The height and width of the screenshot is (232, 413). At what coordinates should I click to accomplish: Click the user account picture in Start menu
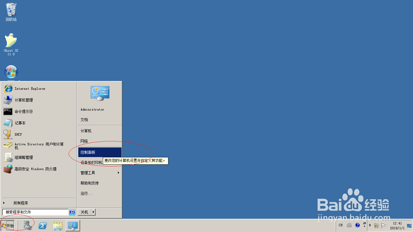pos(100,93)
